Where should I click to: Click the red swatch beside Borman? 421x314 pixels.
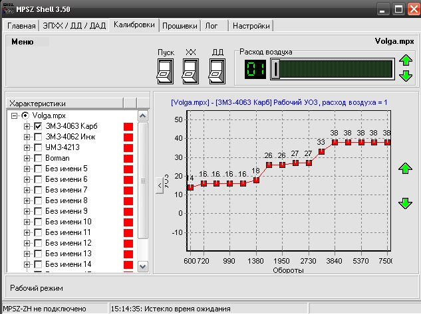pyautogui.click(x=129, y=158)
